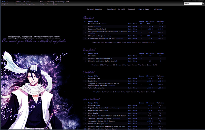Expand More details for Claymore
This screenshot has width=205, height=130.
point(135,56)
